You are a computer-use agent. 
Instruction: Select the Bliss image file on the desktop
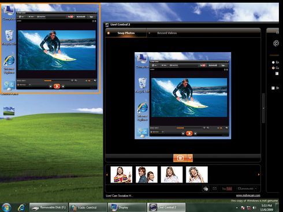pyautogui.click(x=9, y=114)
